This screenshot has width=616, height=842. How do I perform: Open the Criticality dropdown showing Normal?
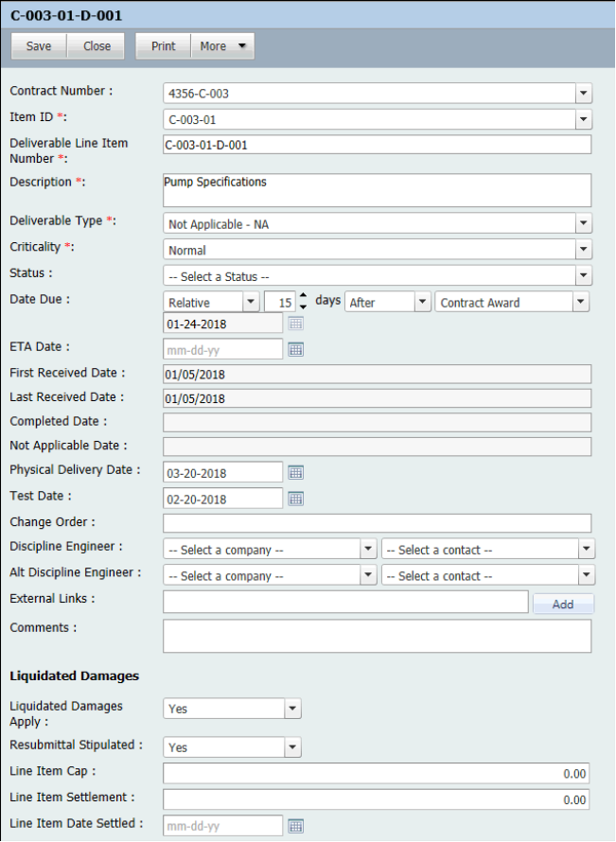pos(584,249)
